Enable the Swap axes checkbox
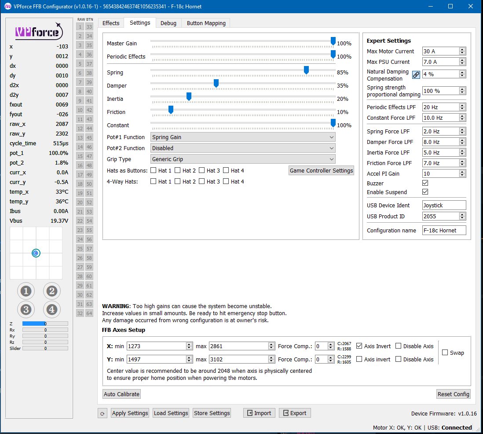This screenshot has width=483, height=434. click(445, 353)
